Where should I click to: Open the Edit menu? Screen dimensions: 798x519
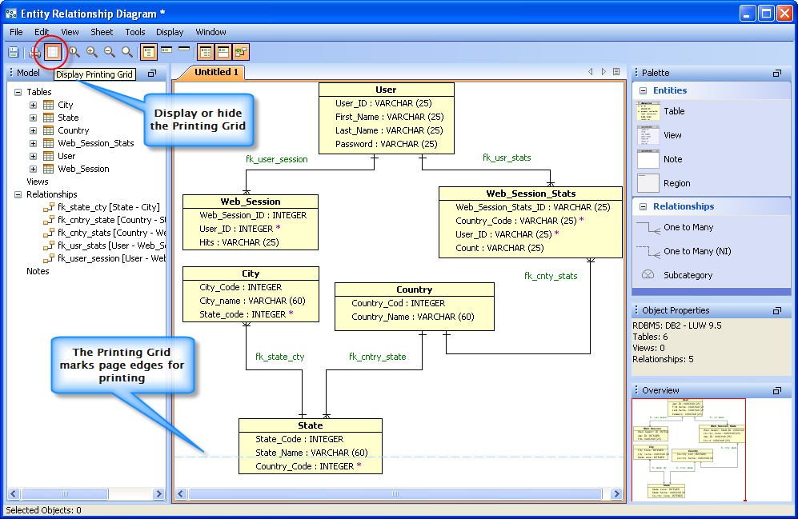point(42,32)
